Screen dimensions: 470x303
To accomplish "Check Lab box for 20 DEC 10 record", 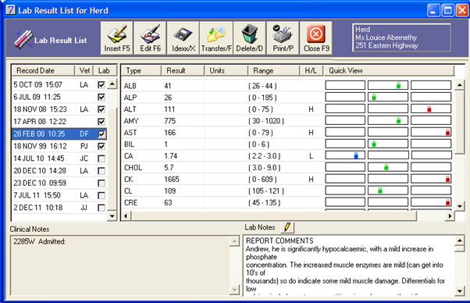I will pos(101,171).
